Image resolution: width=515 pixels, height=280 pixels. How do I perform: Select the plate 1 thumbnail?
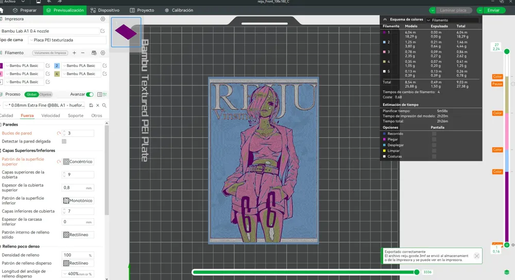(126, 32)
